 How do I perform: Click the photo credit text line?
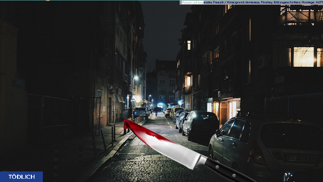click(x=252, y=2)
